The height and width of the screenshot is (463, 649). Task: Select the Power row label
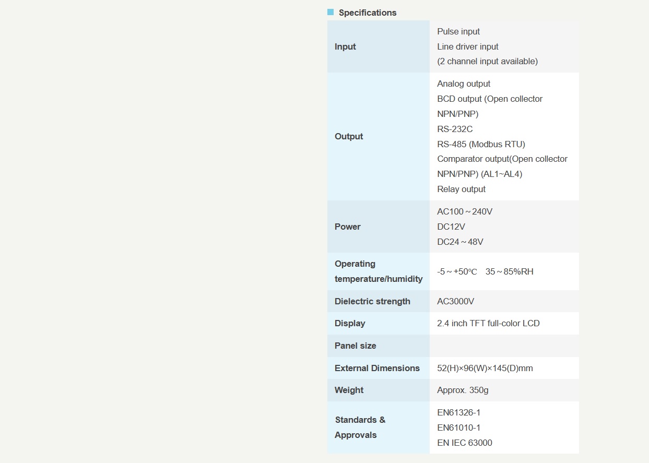348,227
